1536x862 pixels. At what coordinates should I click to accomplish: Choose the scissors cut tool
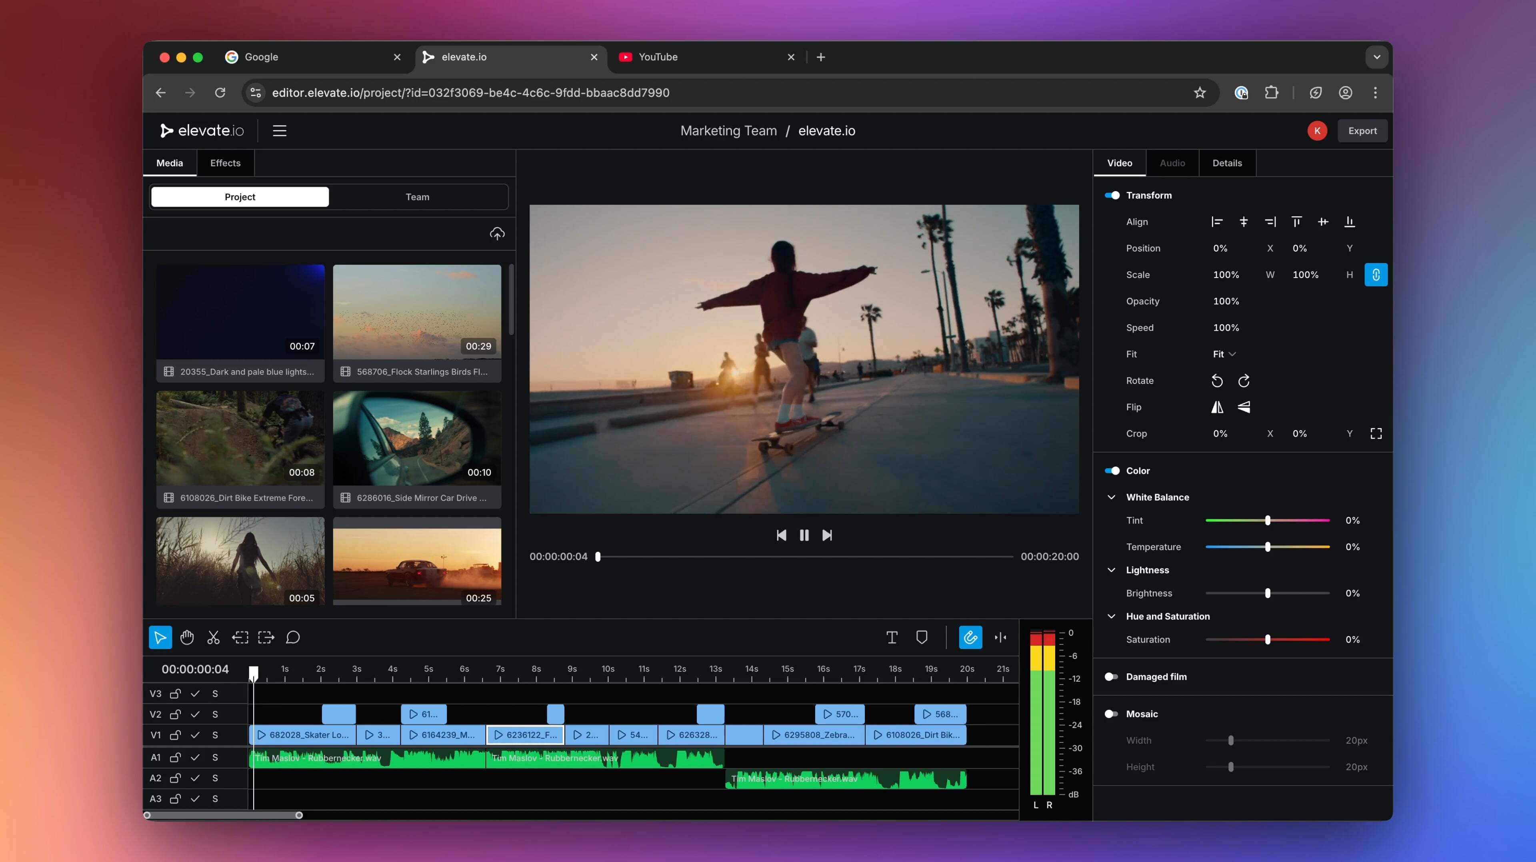(x=214, y=637)
